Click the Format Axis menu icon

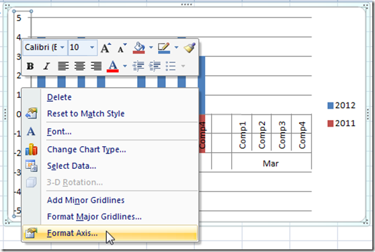[32, 233]
